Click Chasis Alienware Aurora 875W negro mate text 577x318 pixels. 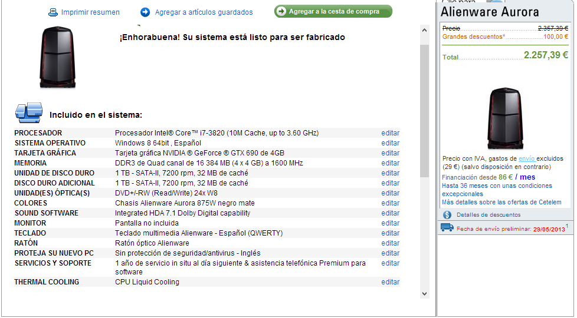tap(185, 203)
